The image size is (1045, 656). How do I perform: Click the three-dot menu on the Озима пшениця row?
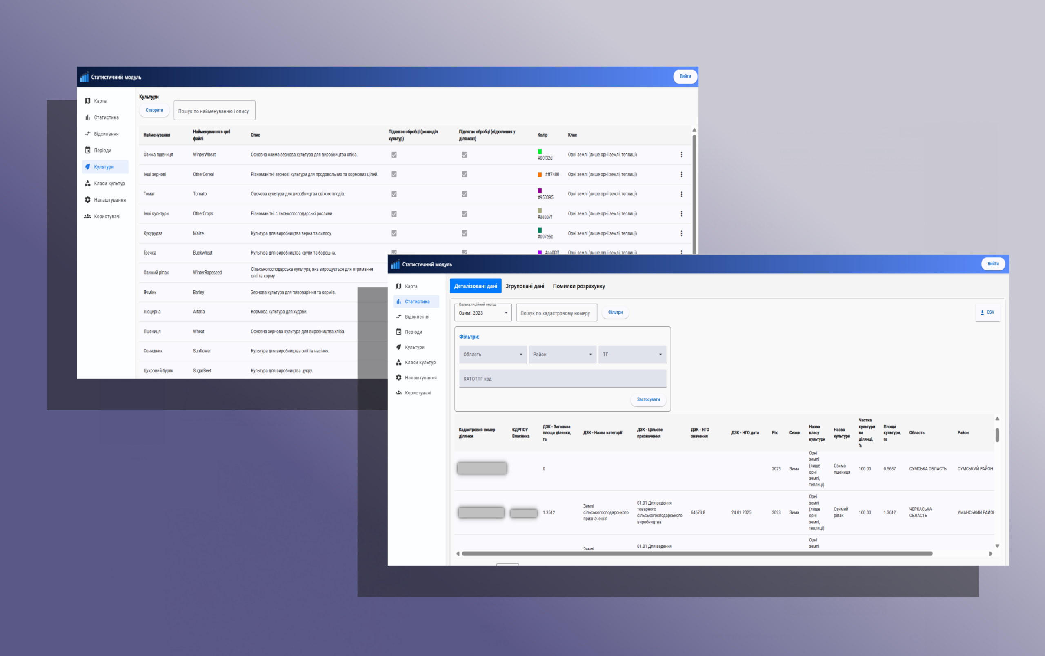[681, 155]
